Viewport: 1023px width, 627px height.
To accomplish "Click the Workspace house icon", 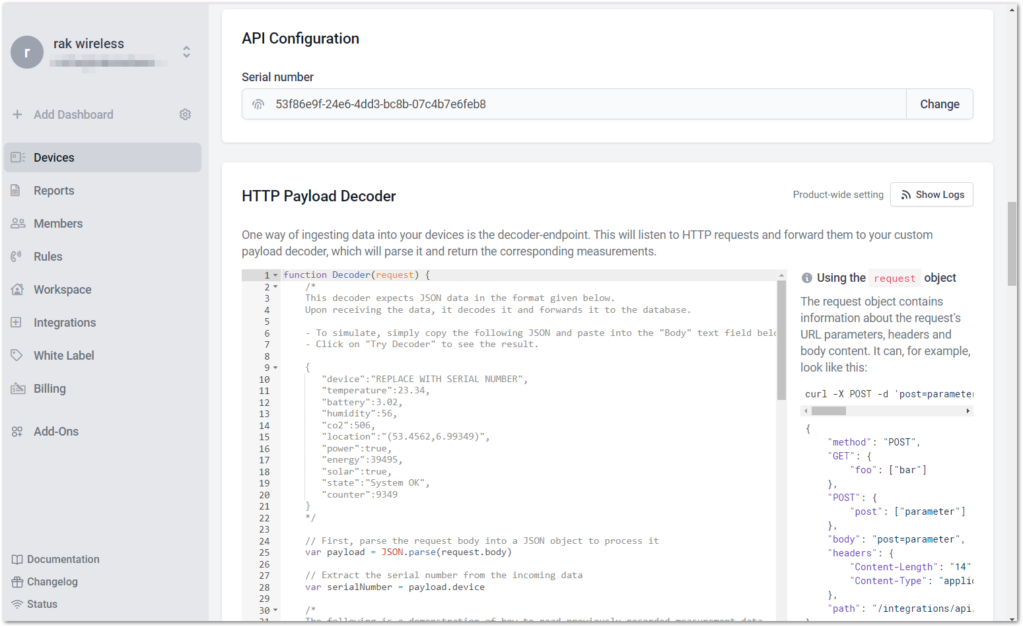I will pos(17,289).
